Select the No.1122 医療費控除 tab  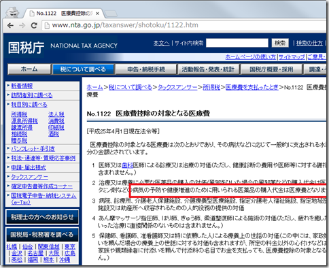pyautogui.click(x=63, y=14)
